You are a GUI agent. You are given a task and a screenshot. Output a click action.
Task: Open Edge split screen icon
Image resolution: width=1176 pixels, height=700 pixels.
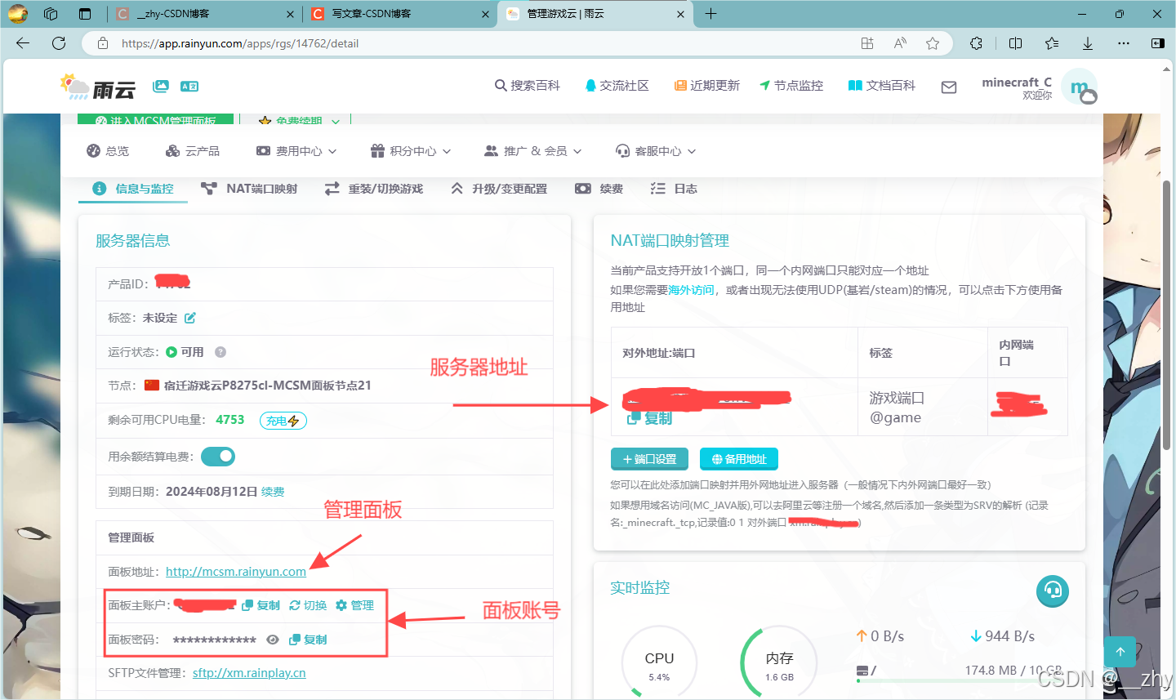[1015, 43]
